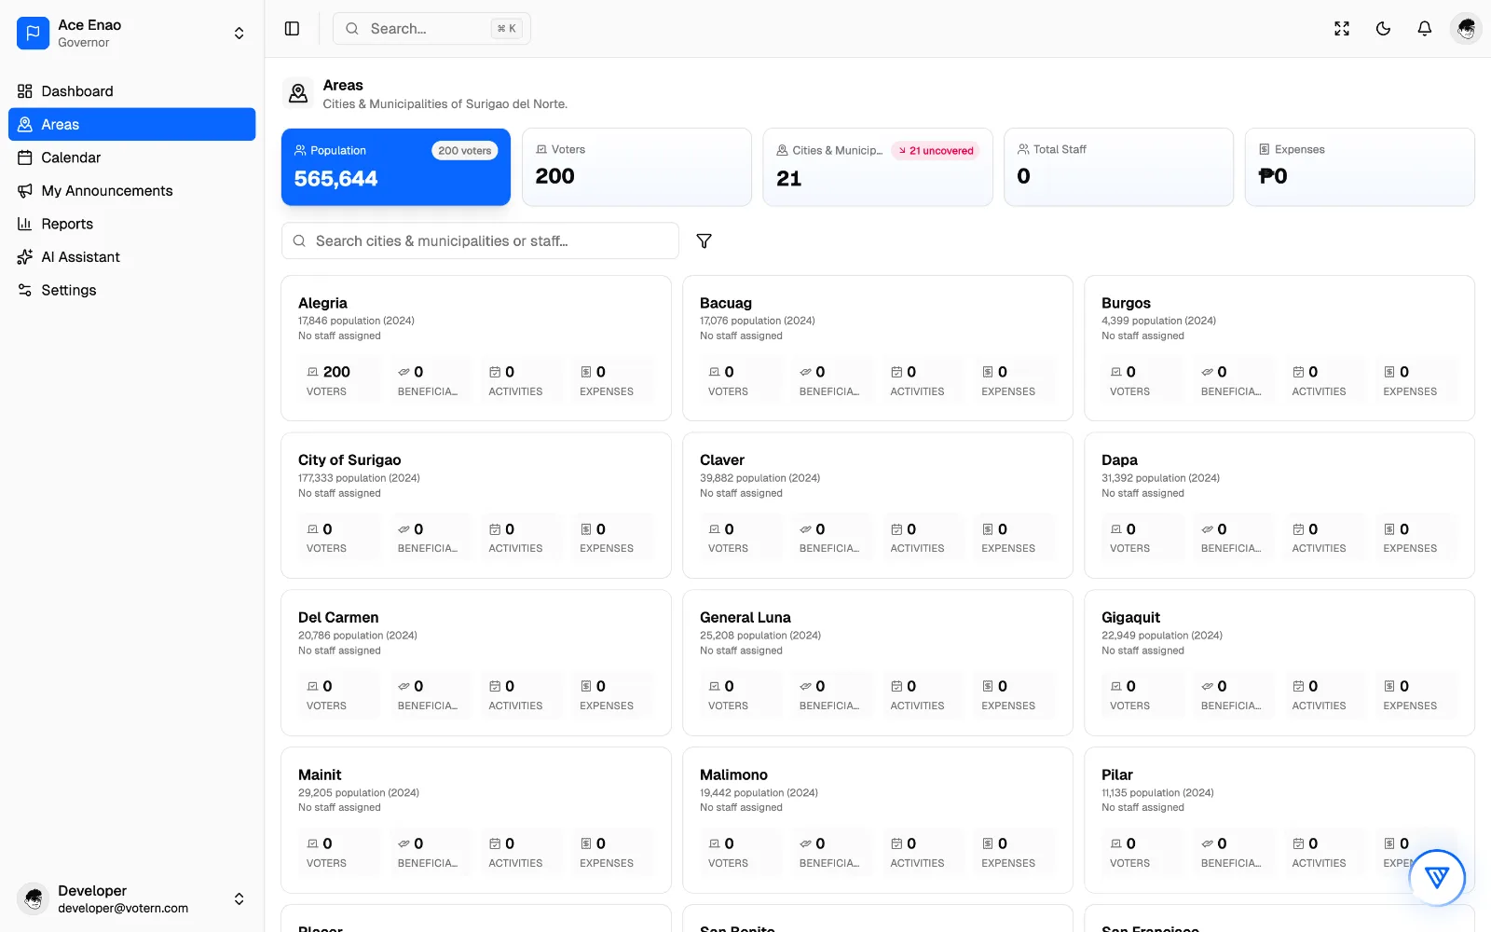This screenshot has height=932, width=1491.
Task: Open the Alegria area card title
Action: click(x=322, y=303)
